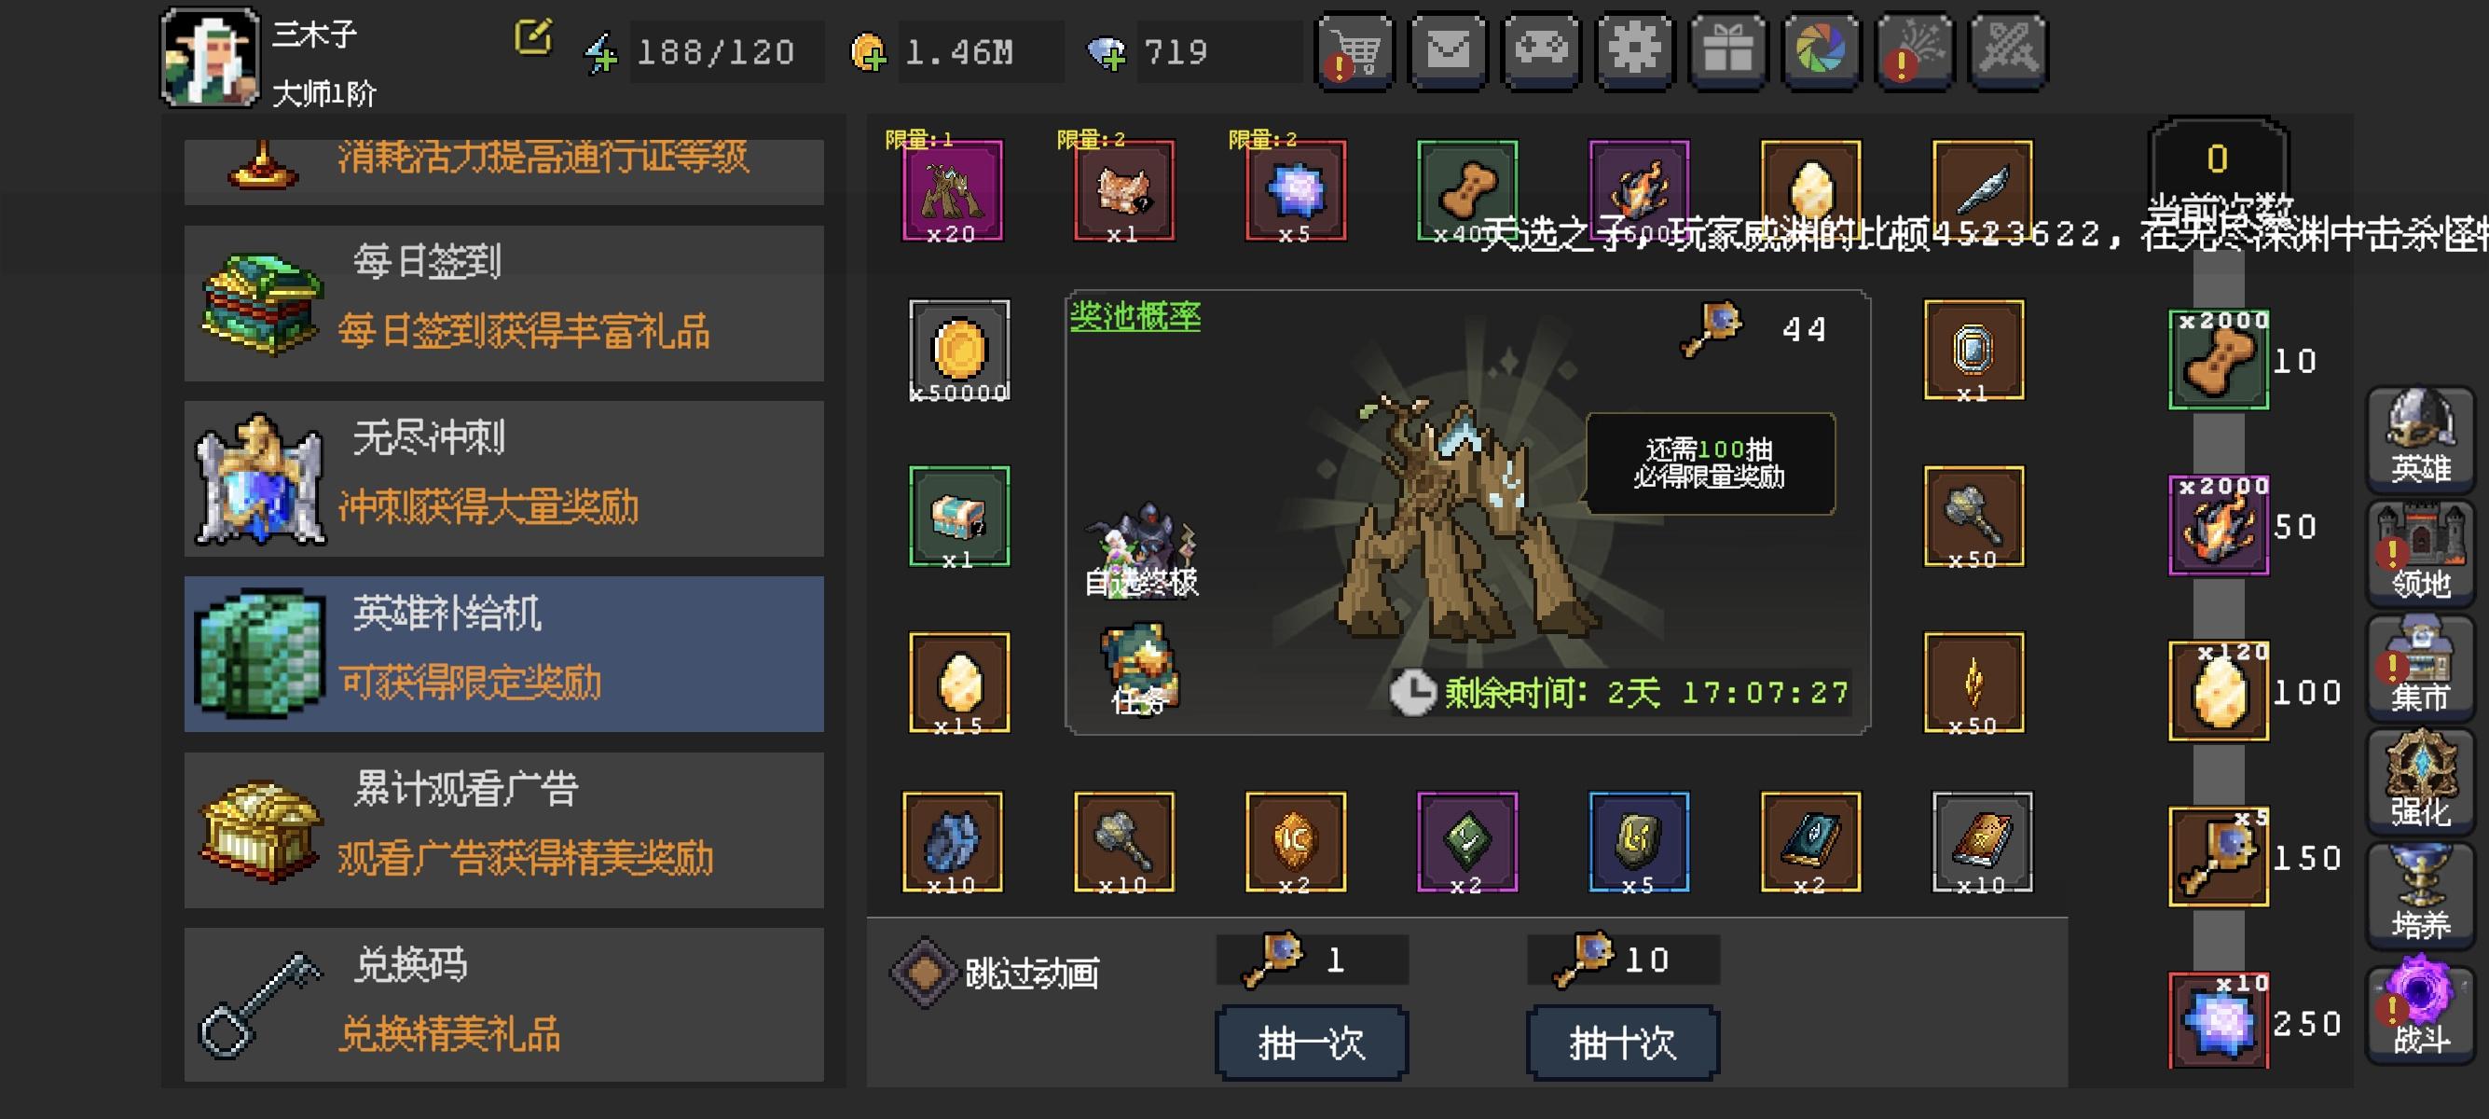Open the mail envelope icon

1448,51
